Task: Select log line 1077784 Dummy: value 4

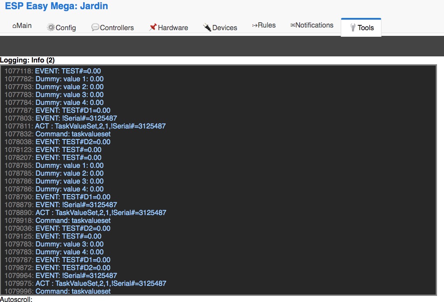Action: pyautogui.click(x=54, y=102)
